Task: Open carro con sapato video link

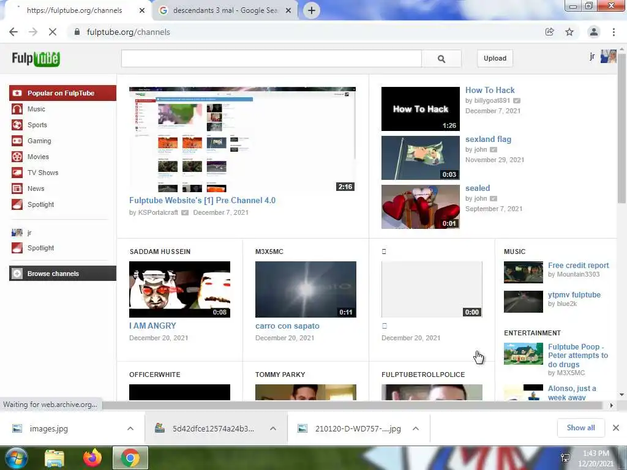Action: (287, 326)
